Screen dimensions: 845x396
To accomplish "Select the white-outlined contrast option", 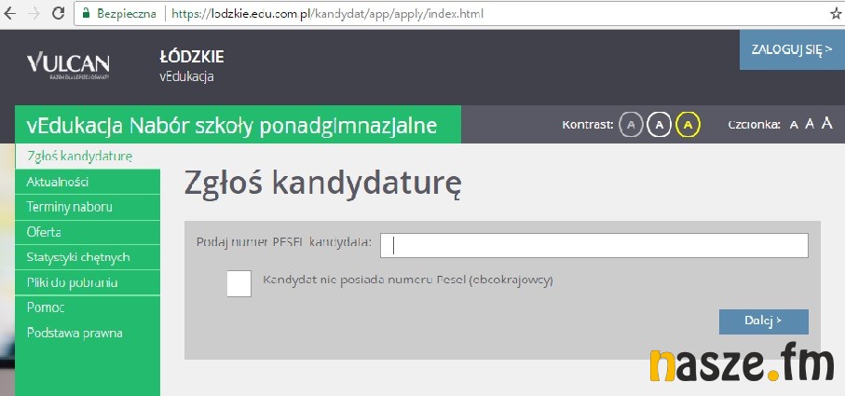I will pos(660,124).
